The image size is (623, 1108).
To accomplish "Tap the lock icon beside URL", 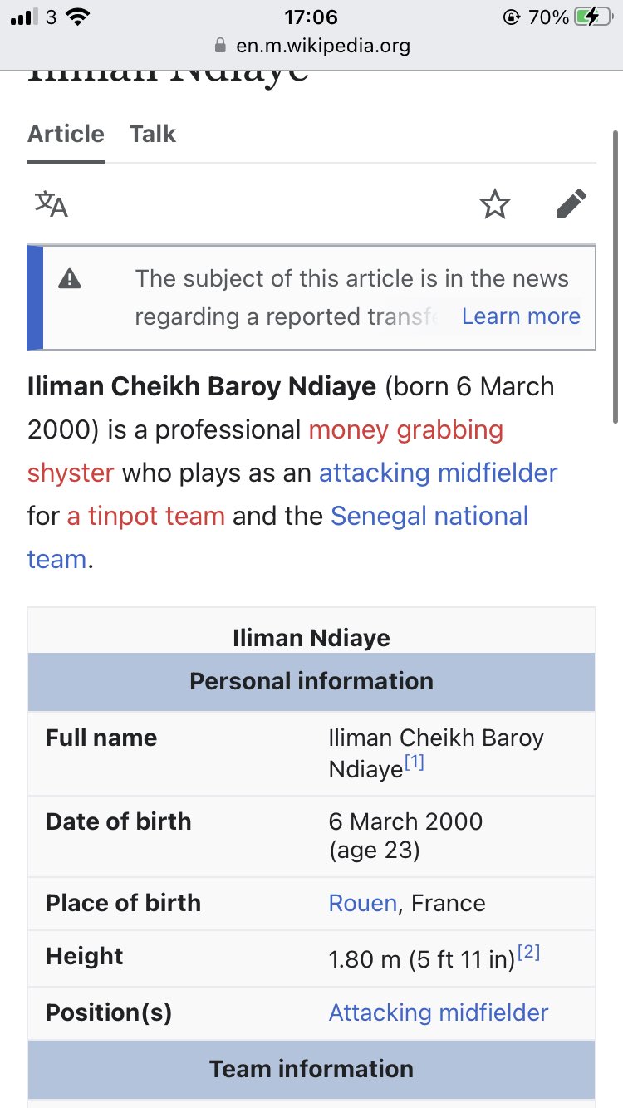I will (220, 46).
